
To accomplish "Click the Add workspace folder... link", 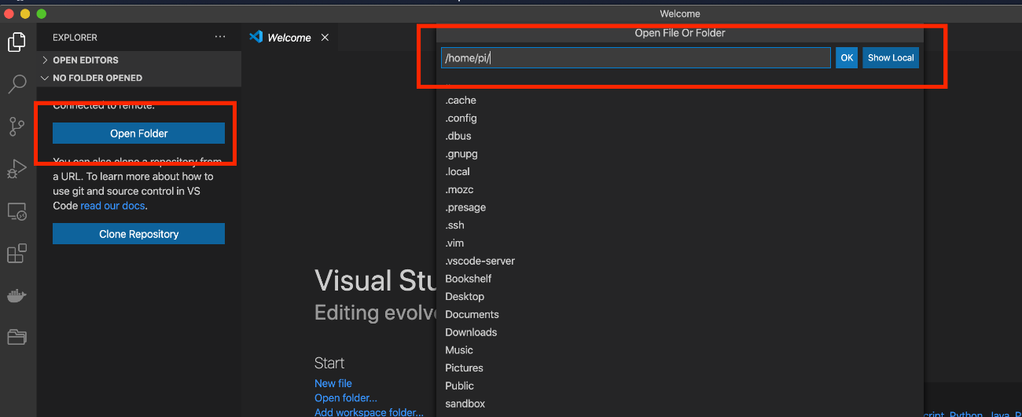I will point(369,412).
